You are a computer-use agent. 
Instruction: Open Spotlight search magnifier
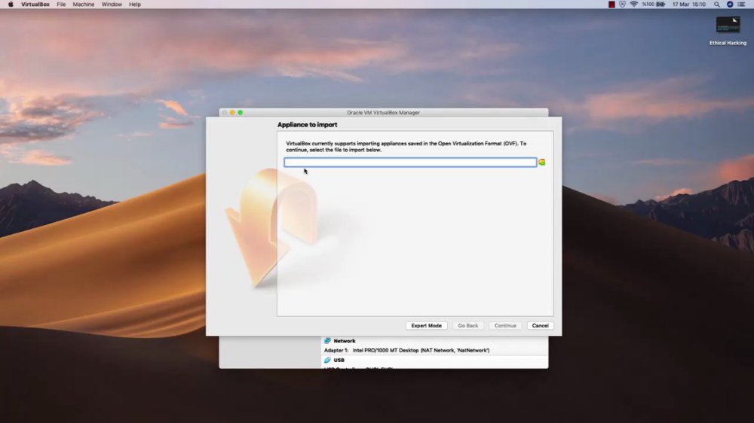717,5
